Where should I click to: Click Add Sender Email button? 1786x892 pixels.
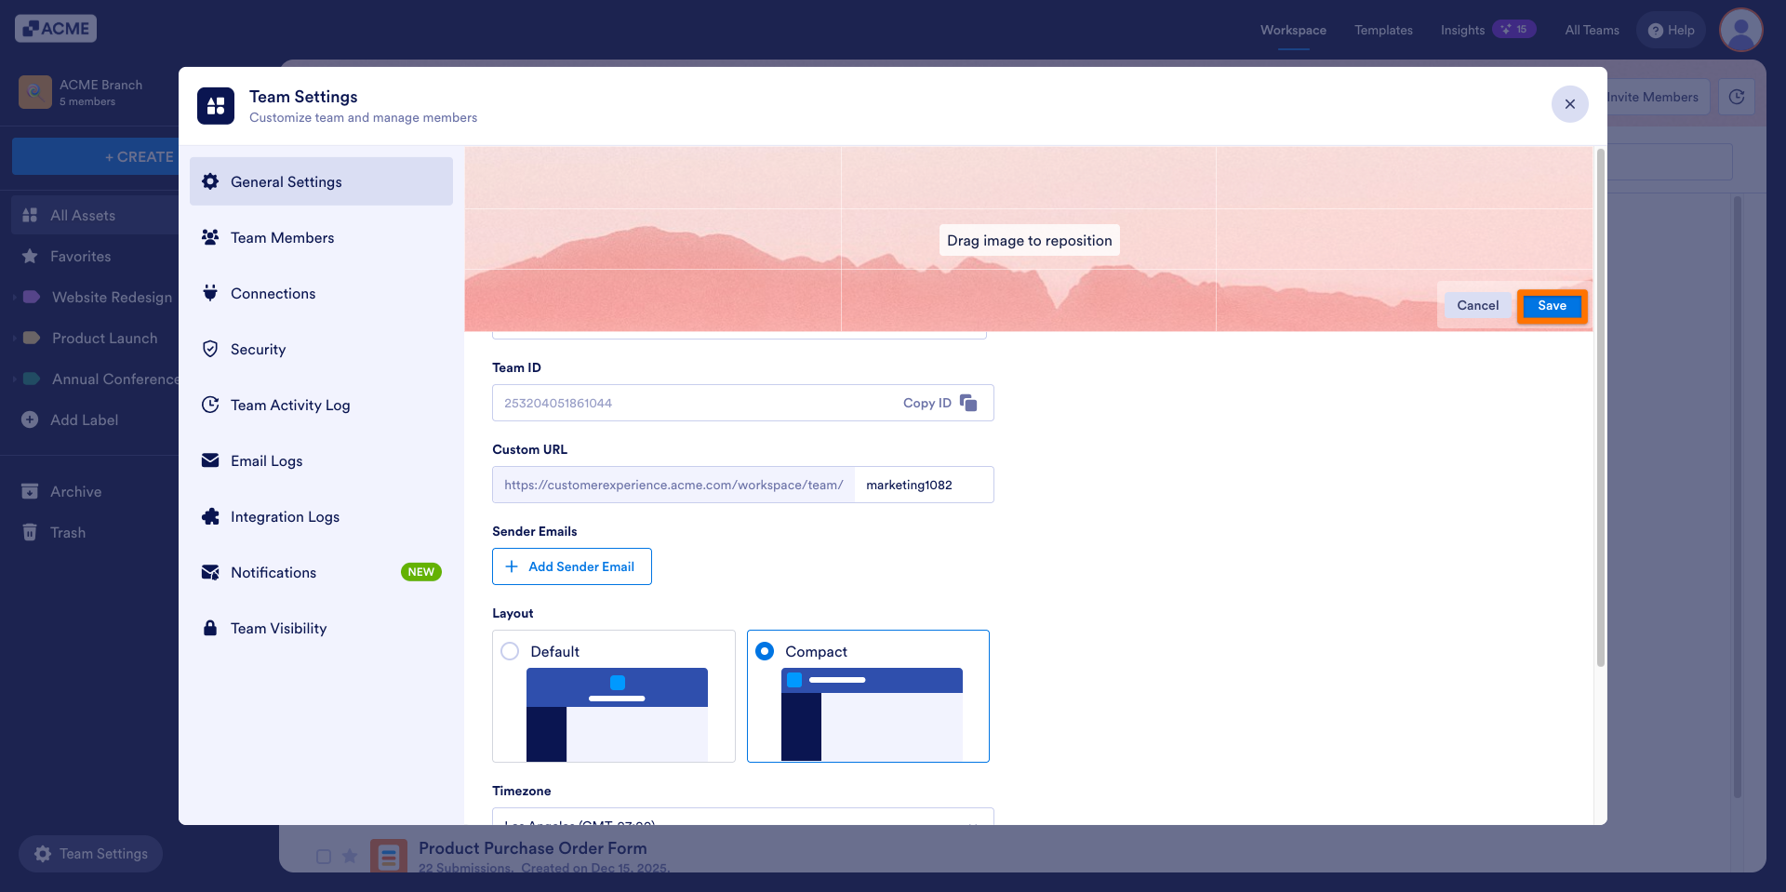(572, 566)
